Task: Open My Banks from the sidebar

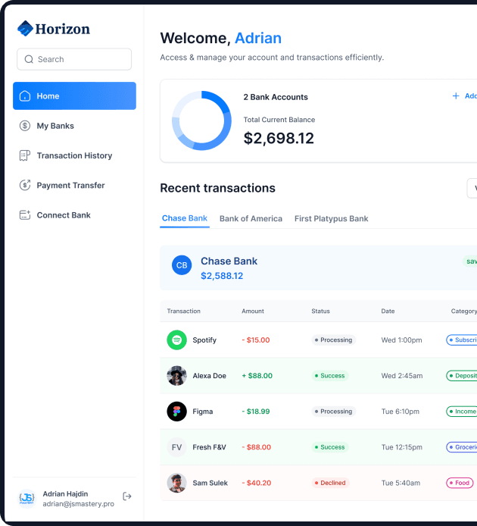Action: (x=55, y=126)
